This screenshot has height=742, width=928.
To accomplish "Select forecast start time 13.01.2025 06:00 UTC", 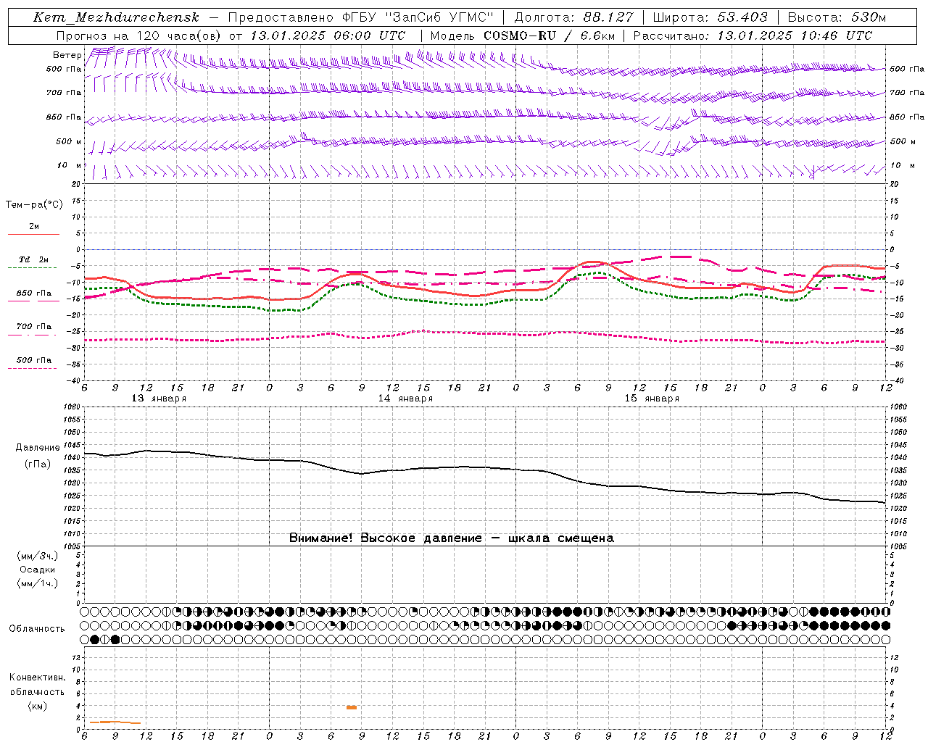I will [328, 36].
